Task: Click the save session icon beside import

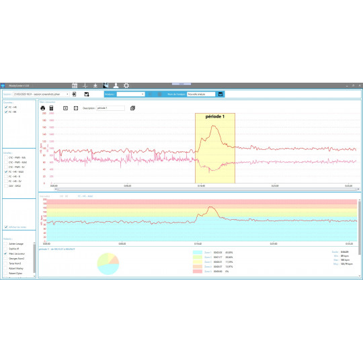Action: 87,94
